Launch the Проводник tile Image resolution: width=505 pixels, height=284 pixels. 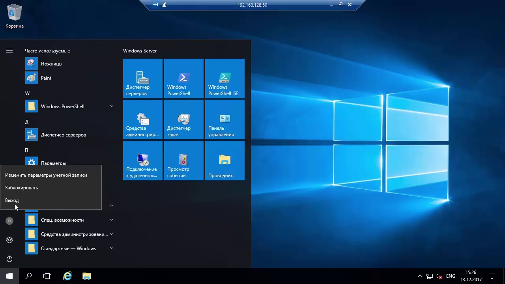coord(225,160)
